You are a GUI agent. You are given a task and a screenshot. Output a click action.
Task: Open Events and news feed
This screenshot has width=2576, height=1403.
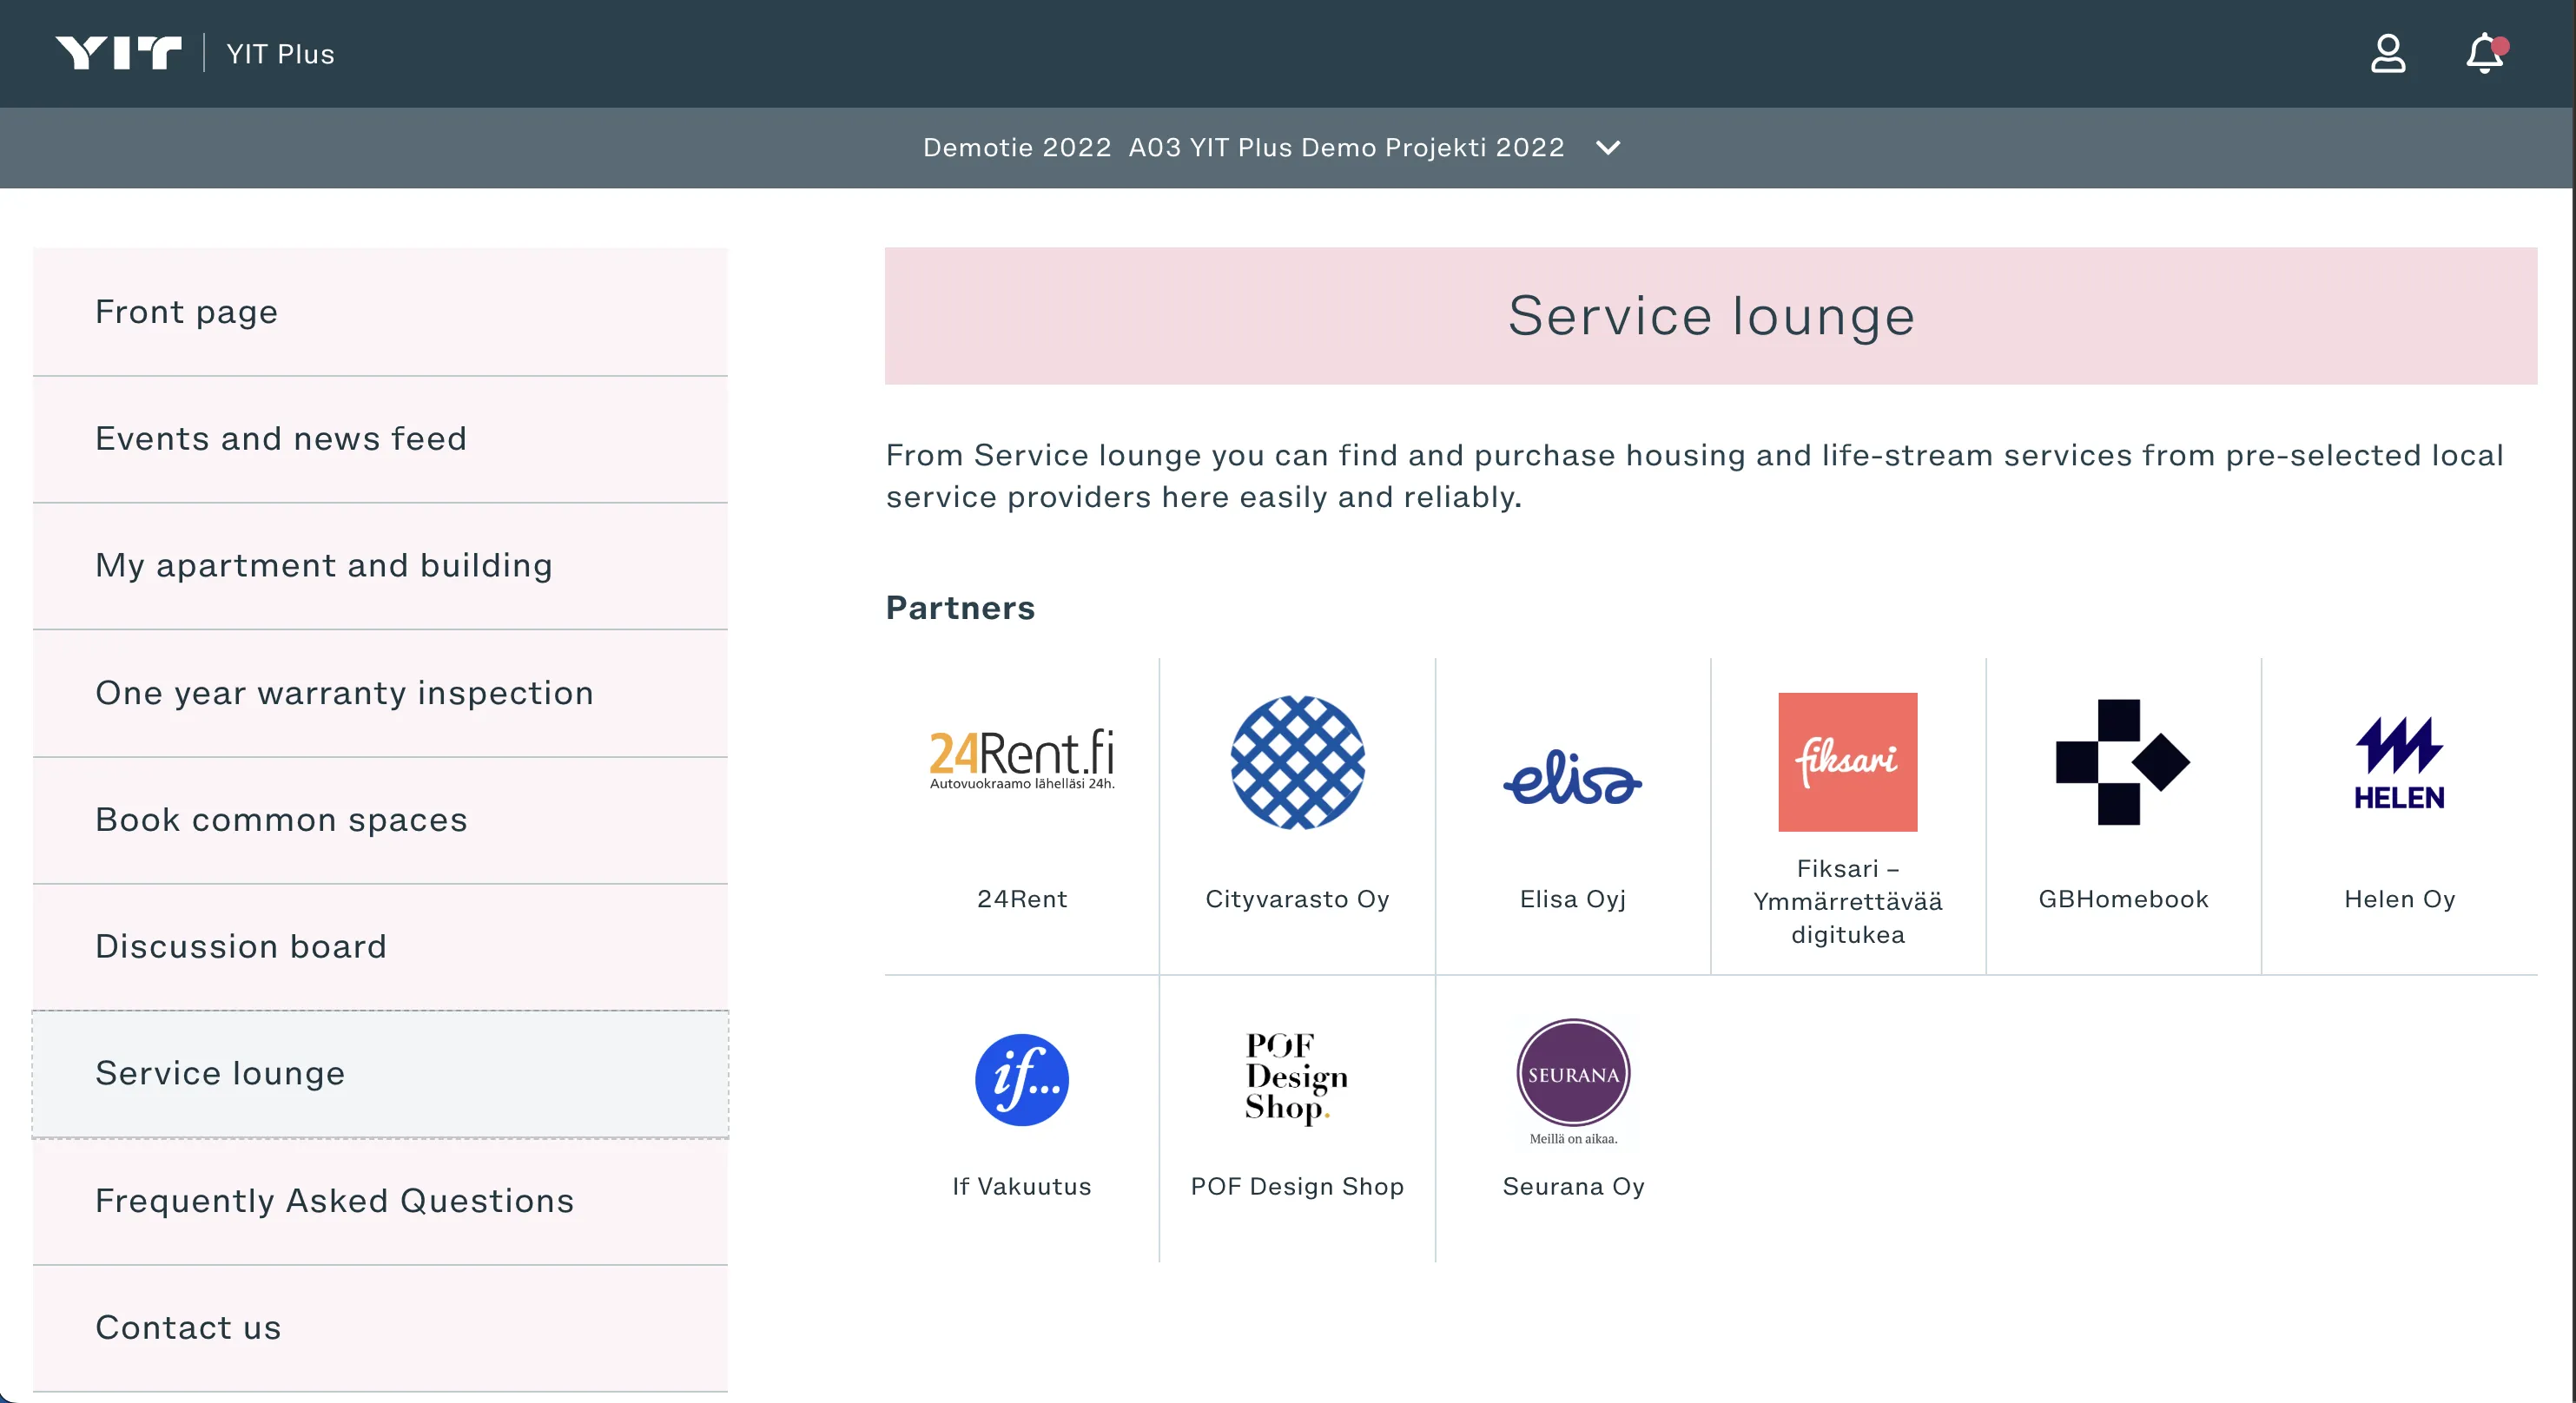380,439
